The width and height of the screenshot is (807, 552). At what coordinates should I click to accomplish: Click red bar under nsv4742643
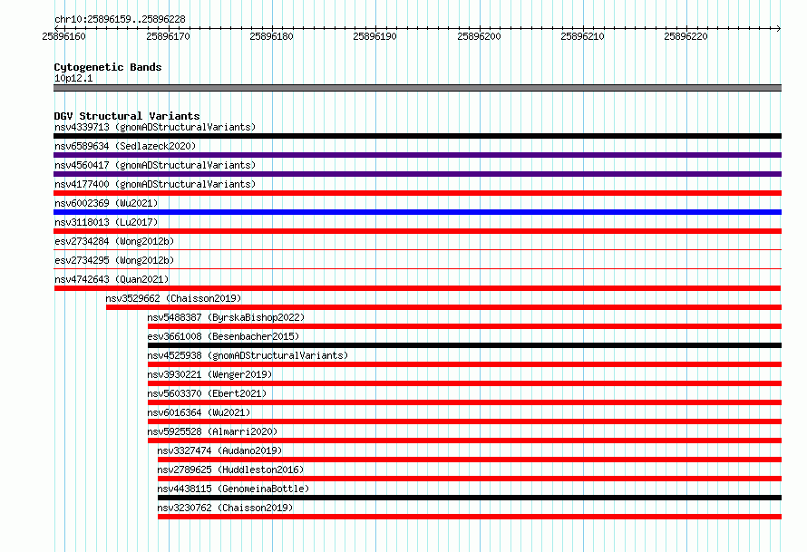click(417, 288)
